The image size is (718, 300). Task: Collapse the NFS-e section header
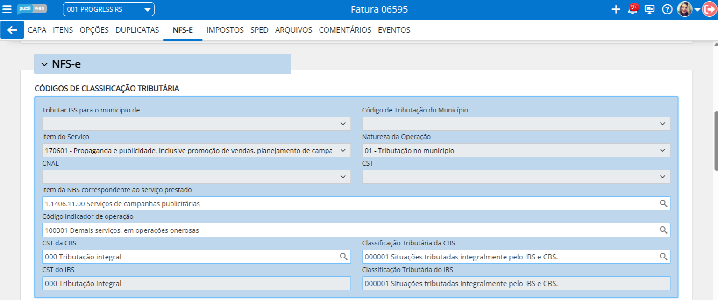[45, 64]
